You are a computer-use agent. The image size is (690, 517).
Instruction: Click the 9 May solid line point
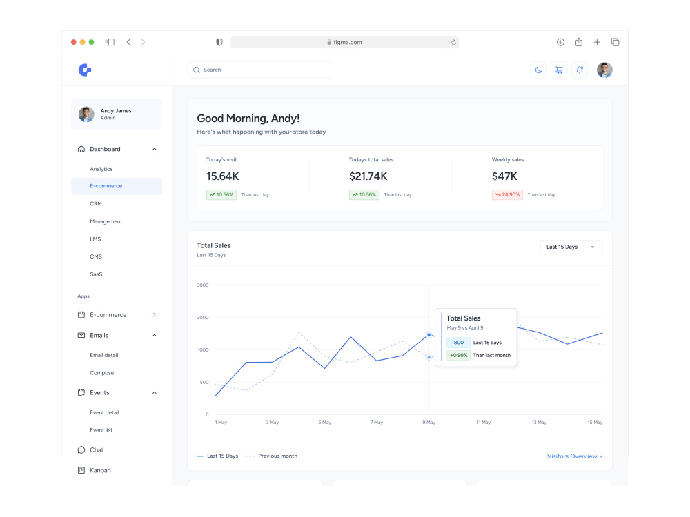click(428, 335)
